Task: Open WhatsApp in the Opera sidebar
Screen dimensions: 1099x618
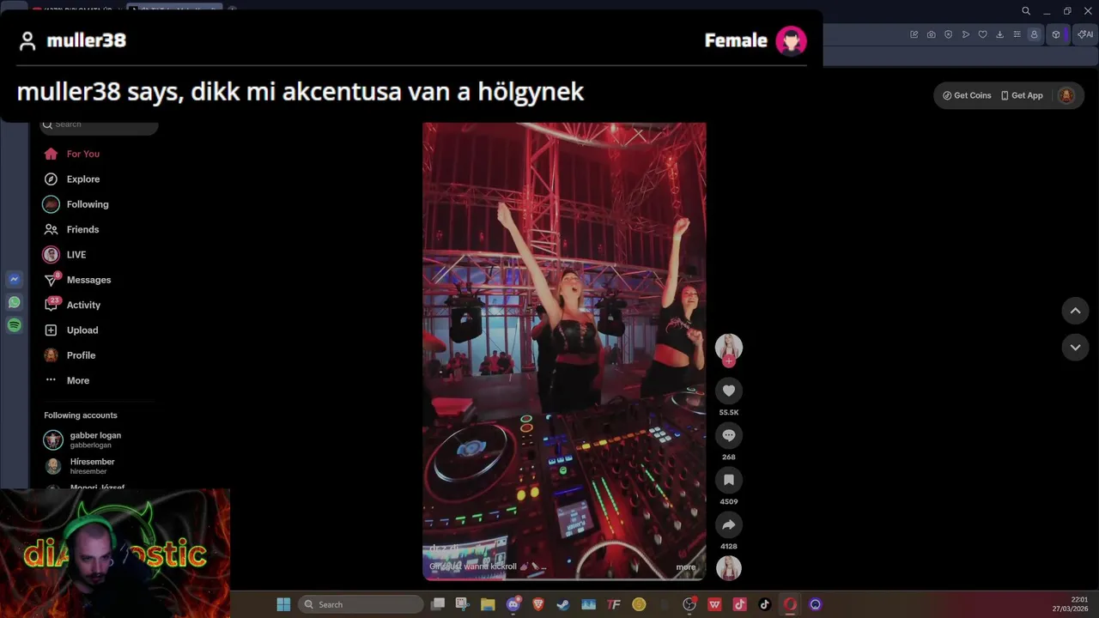Action: (x=14, y=302)
